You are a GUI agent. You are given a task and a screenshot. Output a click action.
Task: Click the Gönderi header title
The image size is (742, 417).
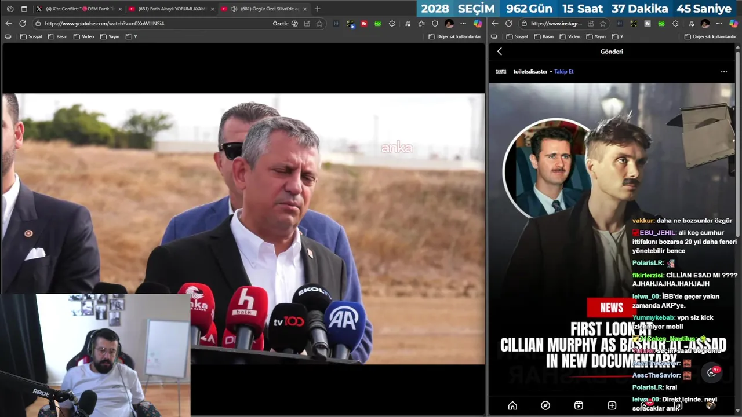coord(612,52)
